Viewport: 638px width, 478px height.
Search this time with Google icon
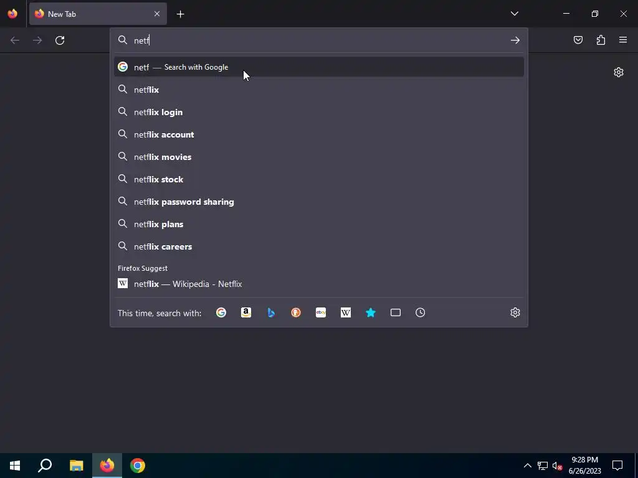pos(221,312)
